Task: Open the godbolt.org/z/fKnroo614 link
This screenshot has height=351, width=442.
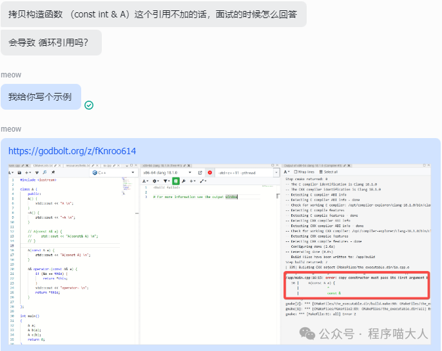Action: pyautogui.click(x=72, y=151)
